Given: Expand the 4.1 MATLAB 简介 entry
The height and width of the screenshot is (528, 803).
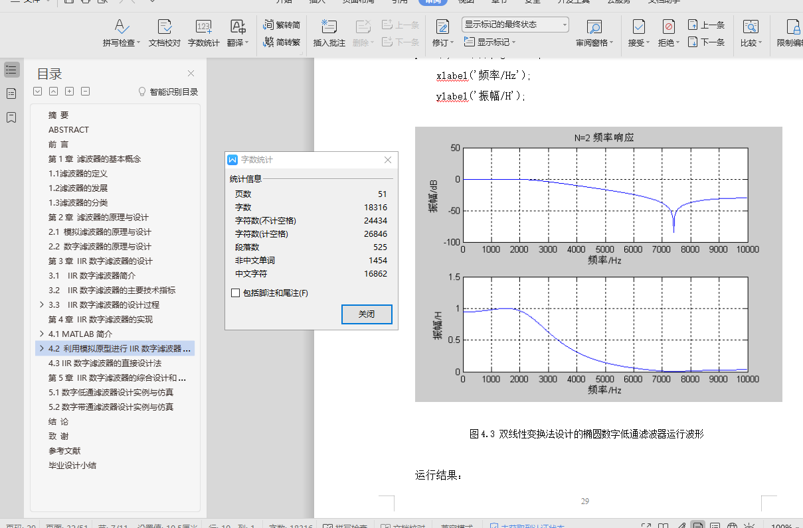Looking at the screenshot, I should click(43, 334).
